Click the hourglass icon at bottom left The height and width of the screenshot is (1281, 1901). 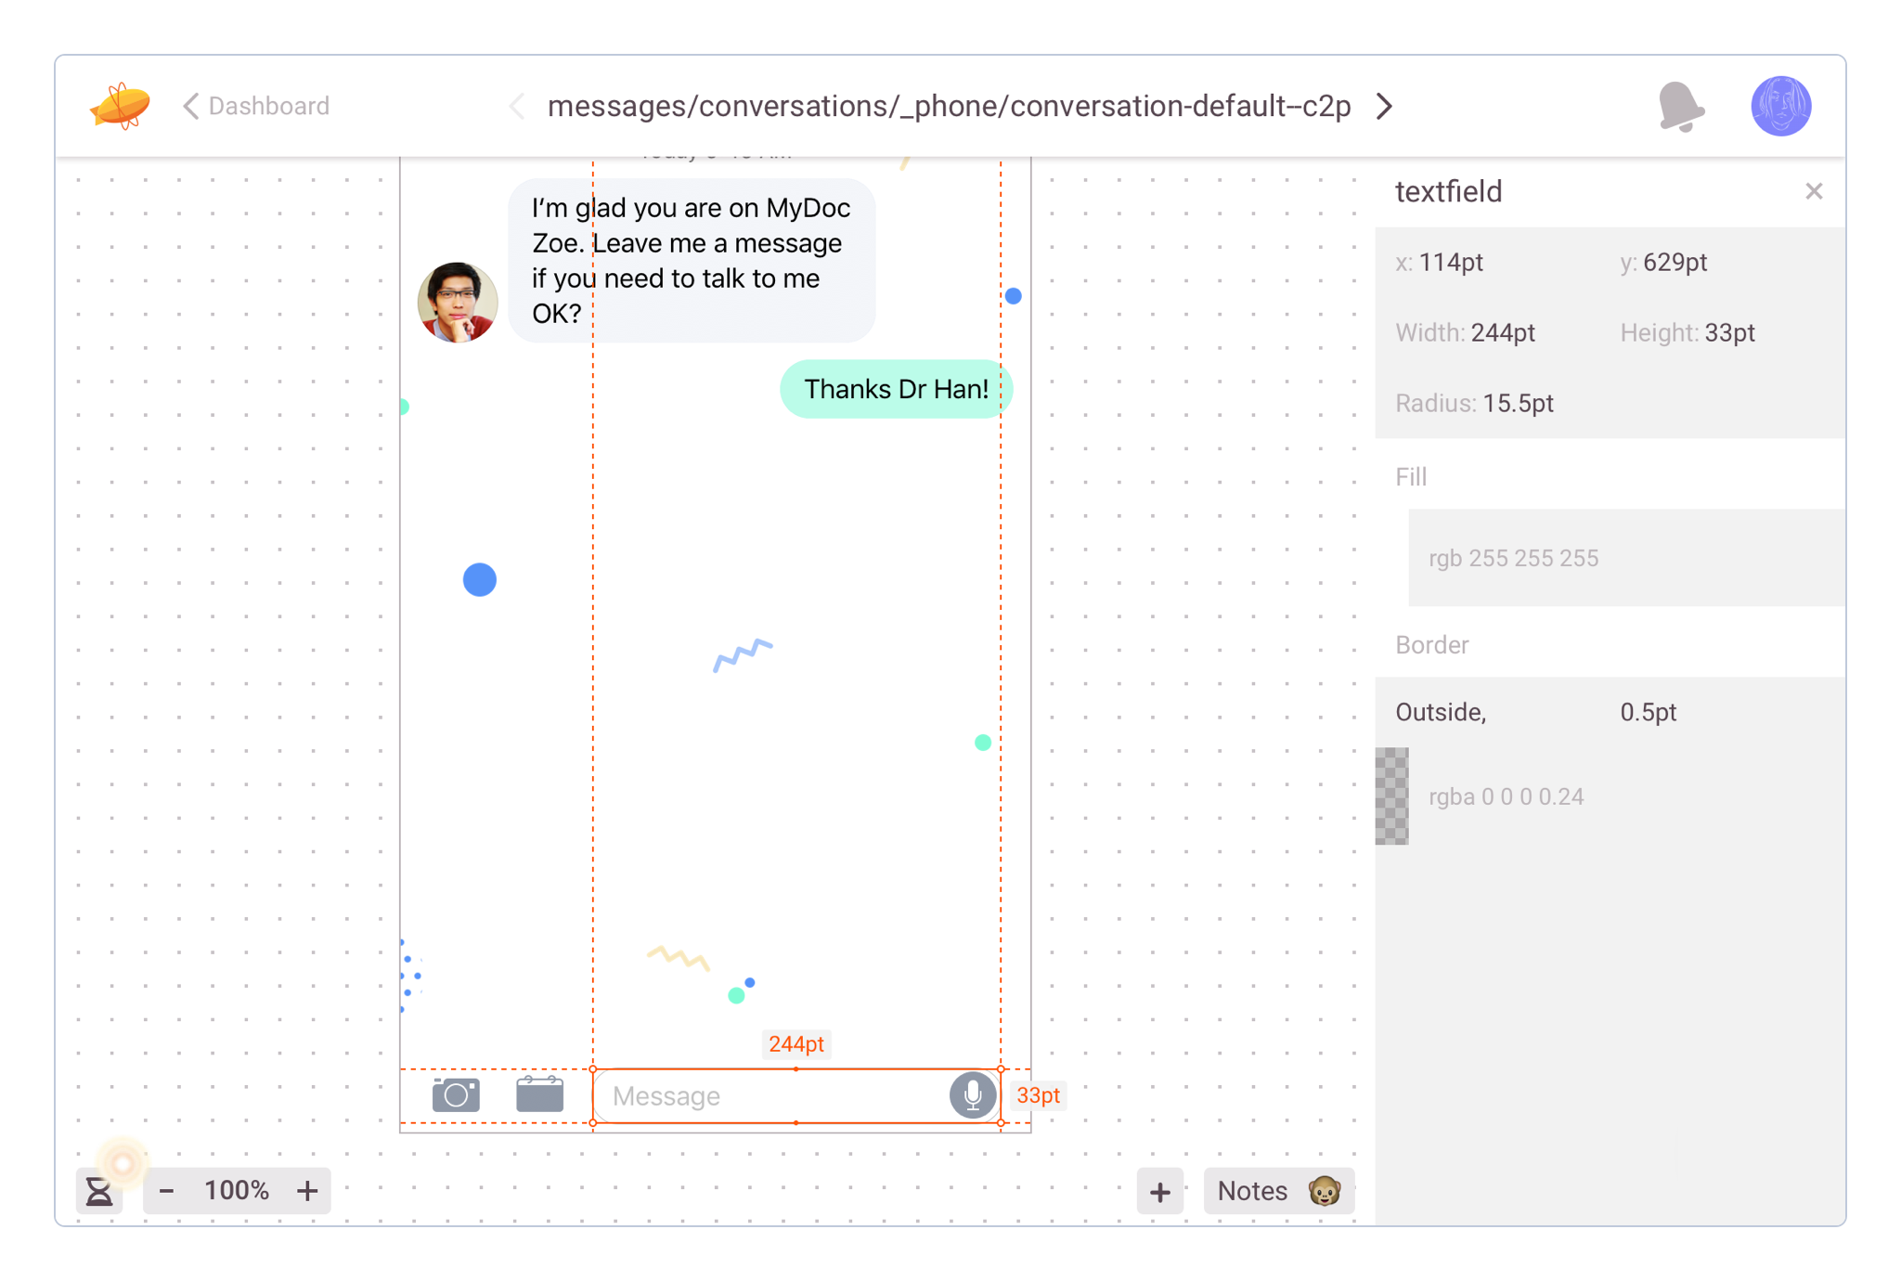[99, 1191]
